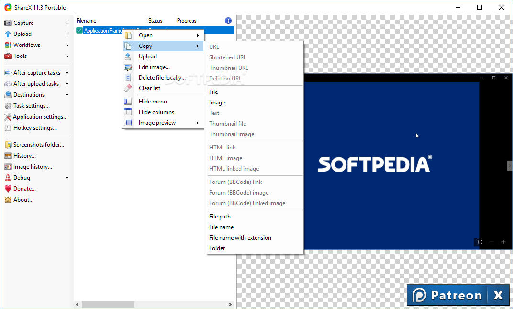Click the Filename column header
The image size is (513, 309).
[x=110, y=21]
